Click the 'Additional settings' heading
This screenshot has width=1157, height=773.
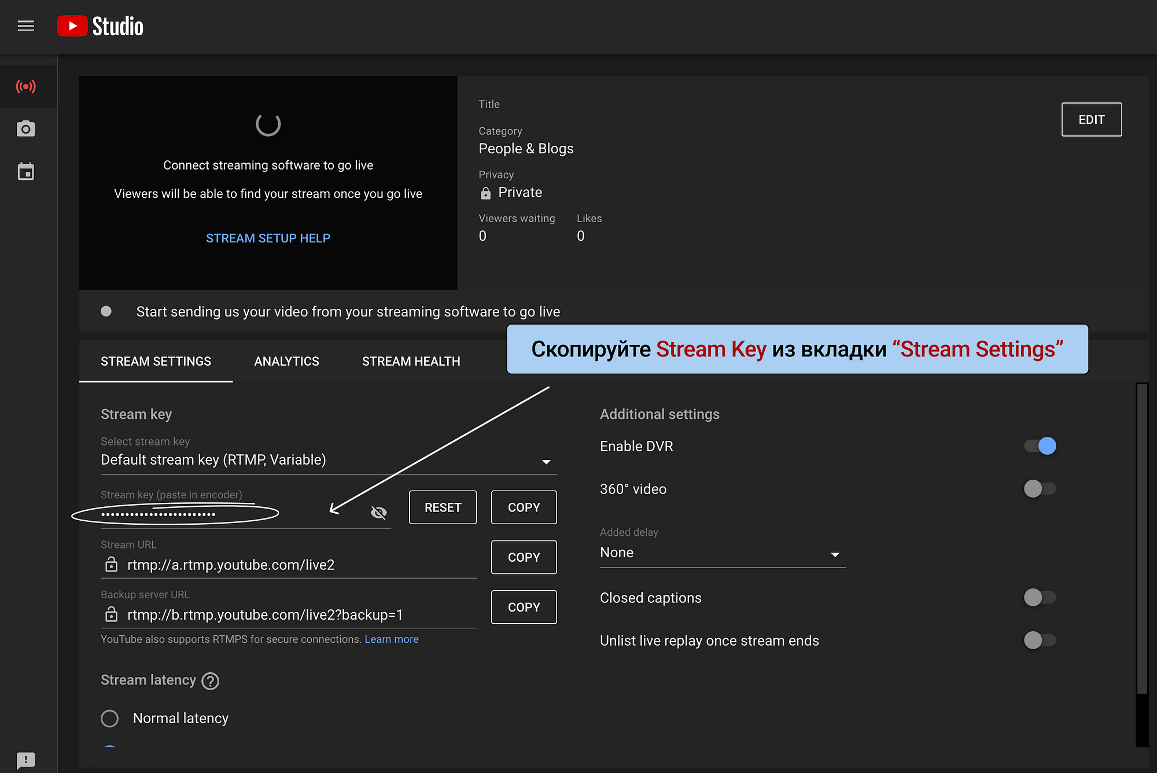(660, 414)
